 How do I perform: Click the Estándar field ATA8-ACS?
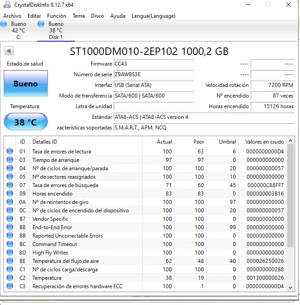pos(204,117)
